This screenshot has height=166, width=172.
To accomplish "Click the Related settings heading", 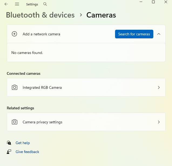I will tap(21, 108).
